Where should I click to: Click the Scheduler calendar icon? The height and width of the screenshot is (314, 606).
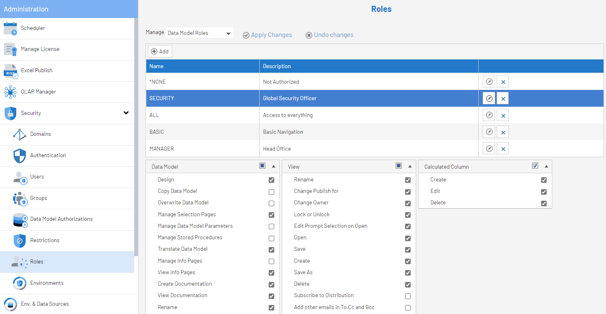click(10, 28)
